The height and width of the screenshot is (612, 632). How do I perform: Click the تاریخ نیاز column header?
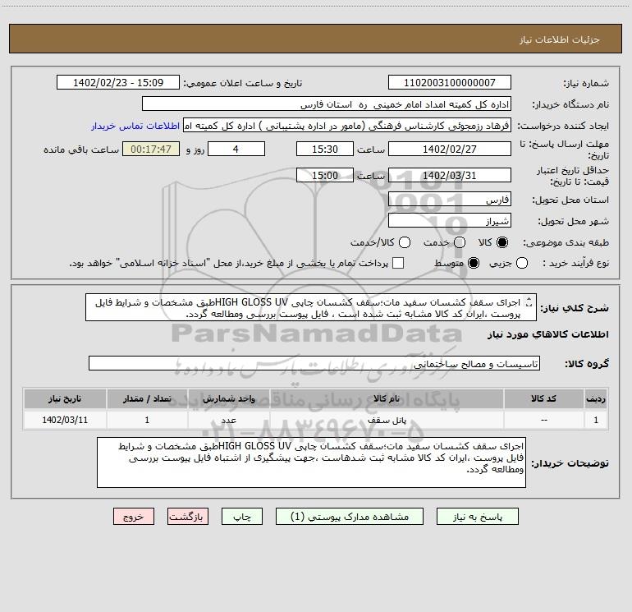[x=65, y=398]
